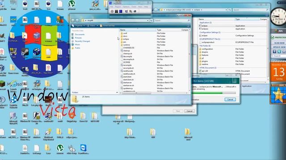Open Documents in Favorite Links

(x=78, y=34)
